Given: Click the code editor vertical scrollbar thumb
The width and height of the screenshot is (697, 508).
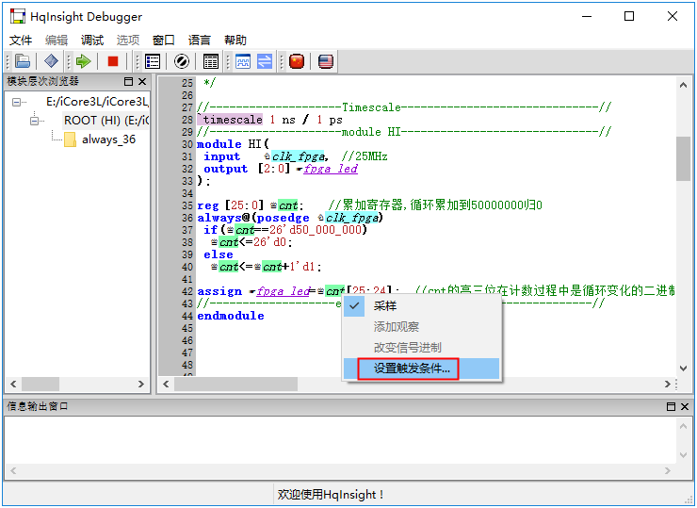Looking at the screenshot, I should [x=683, y=158].
